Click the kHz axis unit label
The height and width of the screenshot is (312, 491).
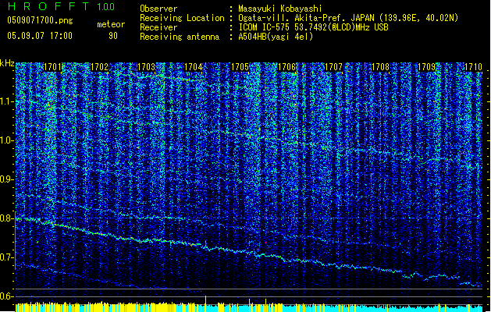pos(7,62)
